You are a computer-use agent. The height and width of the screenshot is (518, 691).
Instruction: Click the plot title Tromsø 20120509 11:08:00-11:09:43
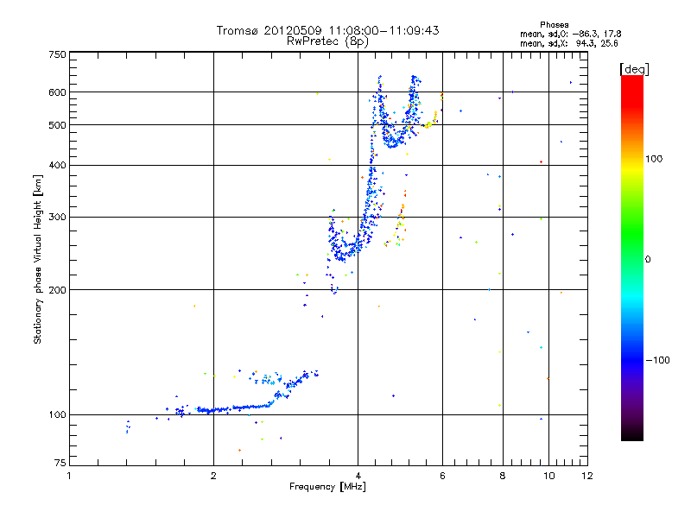pyautogui.click(x=327, y=30)
